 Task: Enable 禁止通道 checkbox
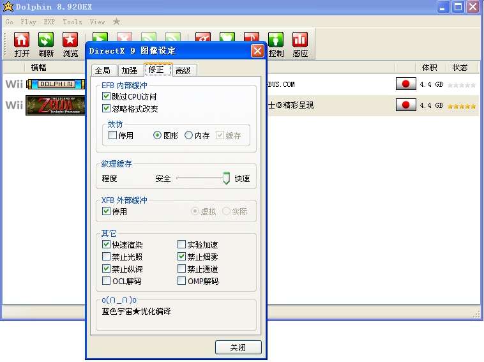pyautogui.click(x=181, y=269)
